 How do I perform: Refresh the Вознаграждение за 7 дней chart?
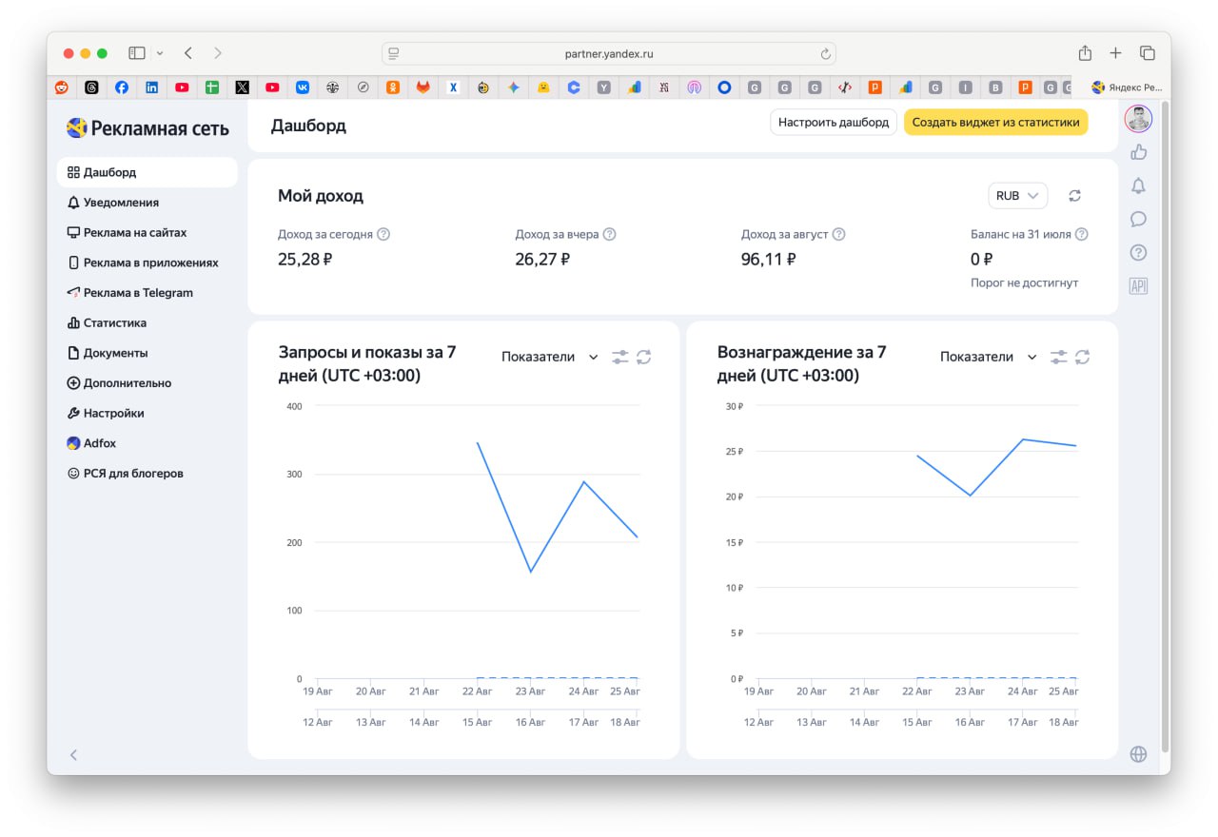point(1082,357)
